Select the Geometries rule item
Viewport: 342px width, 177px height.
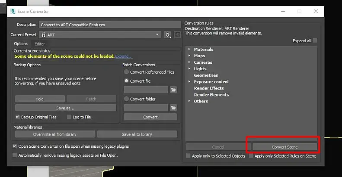click(x=206, y=75)
